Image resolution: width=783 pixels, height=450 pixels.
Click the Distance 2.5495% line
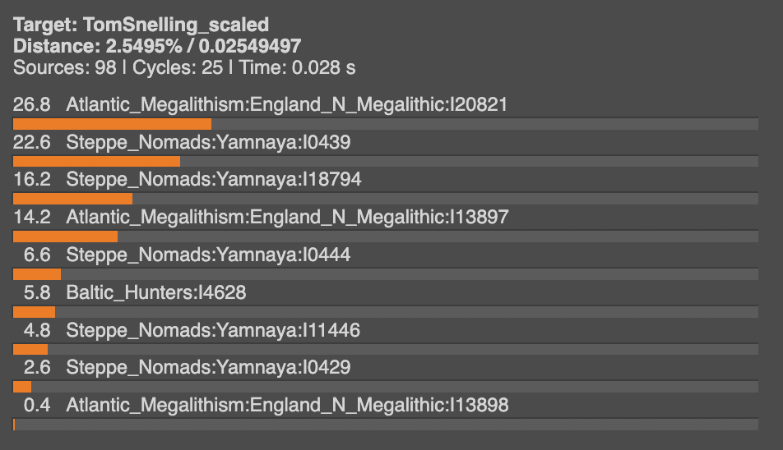click(157, 46)
